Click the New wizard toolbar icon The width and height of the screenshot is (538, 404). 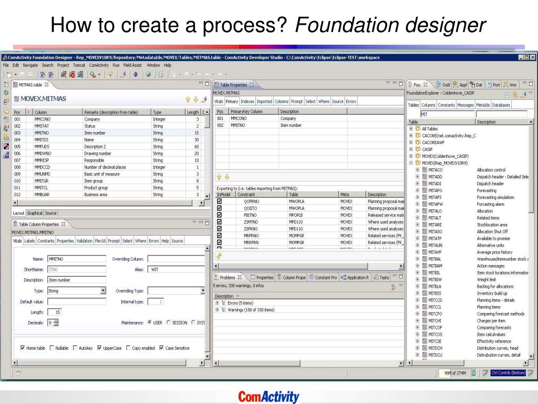(x=9, y=74)
